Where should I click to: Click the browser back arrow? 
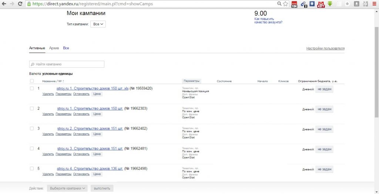(x=4, y=4)
